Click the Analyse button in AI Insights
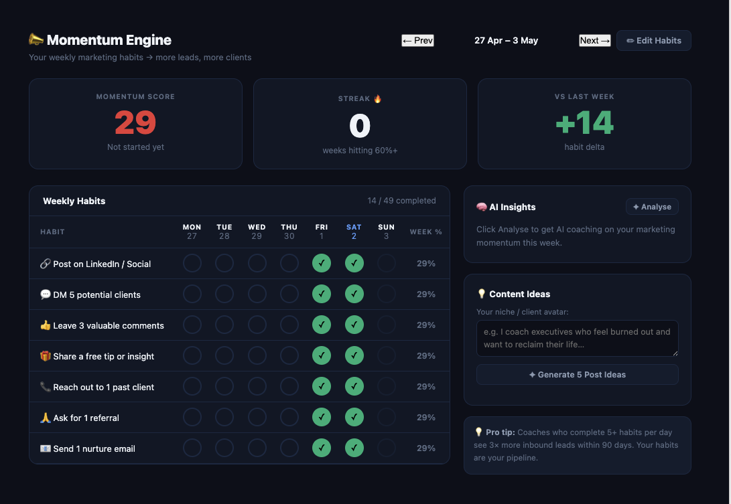Viewport: 731px width, 504px height. (652, 207)
